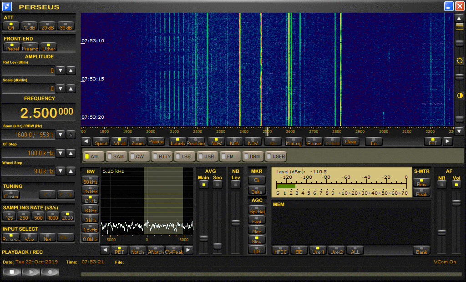
Task: Increase Ref Lev with up arrow
Action: (71, 70)
